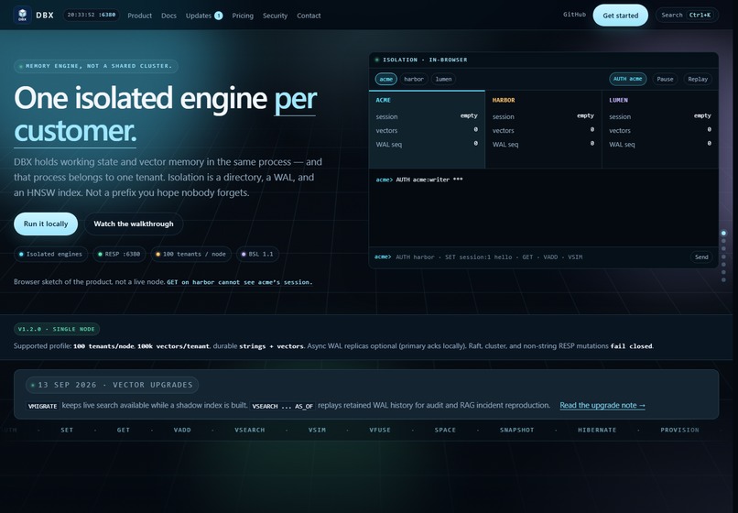Click the 100 tenants / node chip
Image resolution: width=738 pixels, height=513 pixels.
tap(191, 254)
